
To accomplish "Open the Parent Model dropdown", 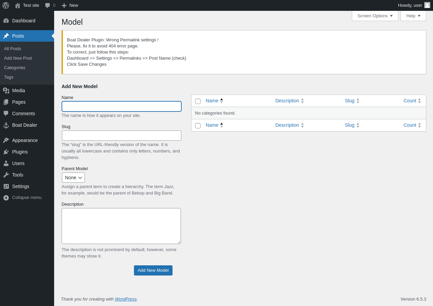I will [x=73, y=178].
